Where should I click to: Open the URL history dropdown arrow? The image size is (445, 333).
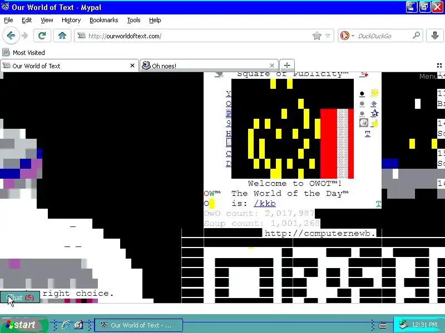click(328, 36)
